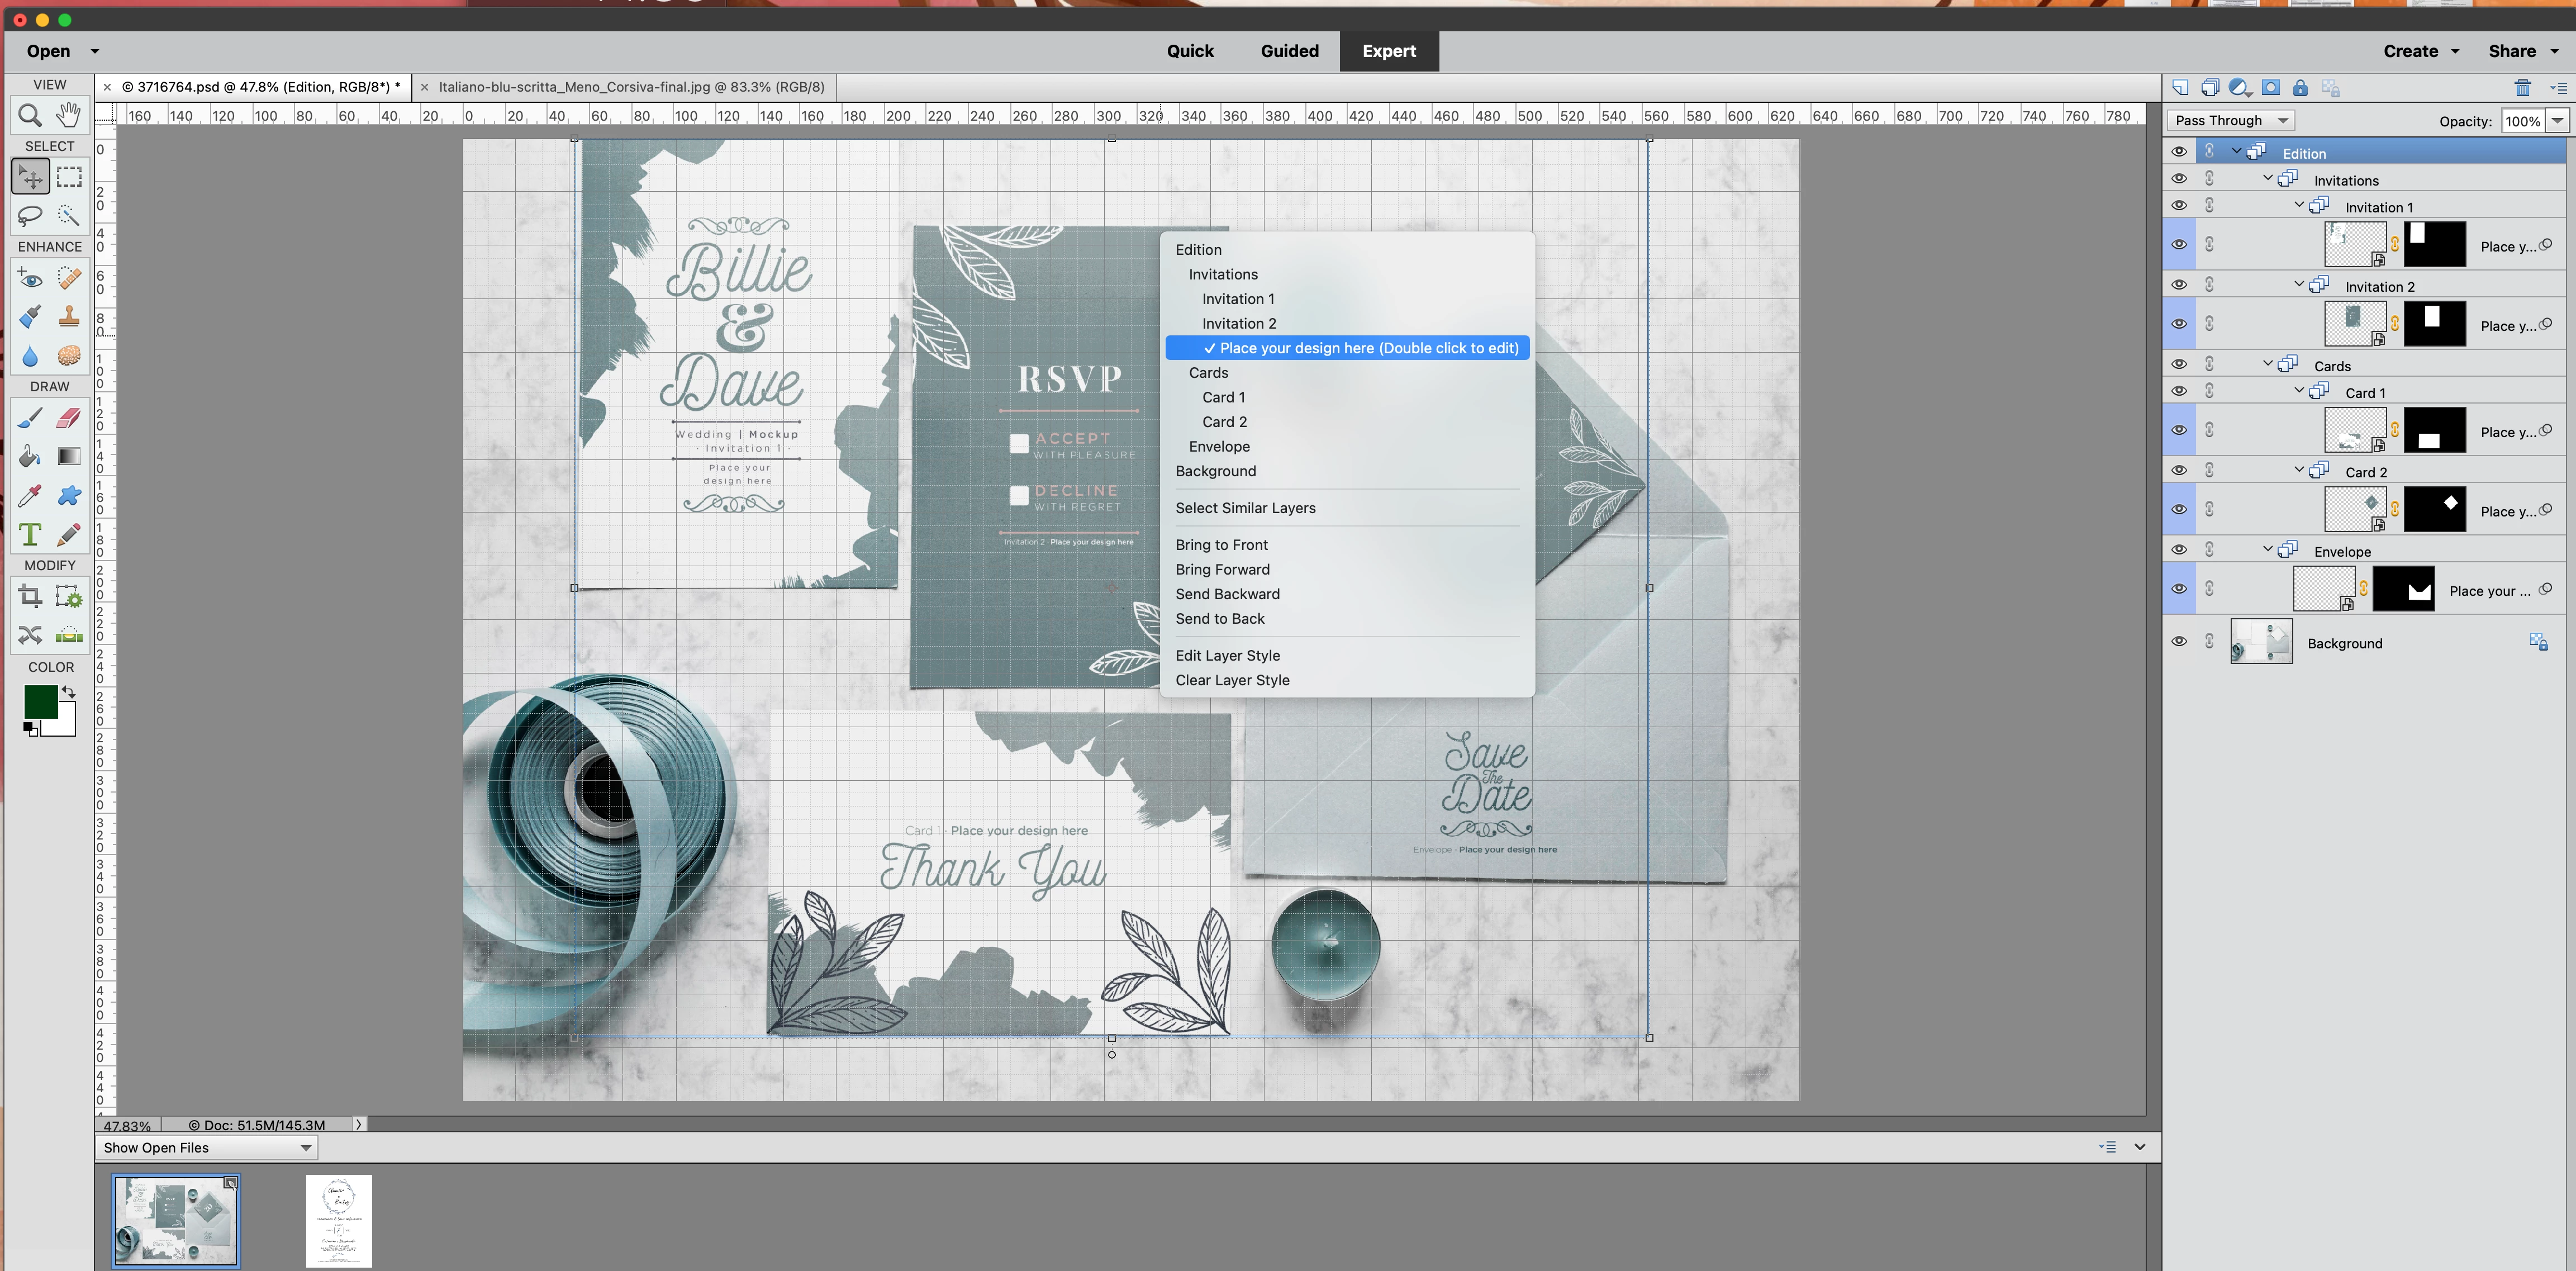
Task: Select the Smart Brush tool
Action: point(30,317)
